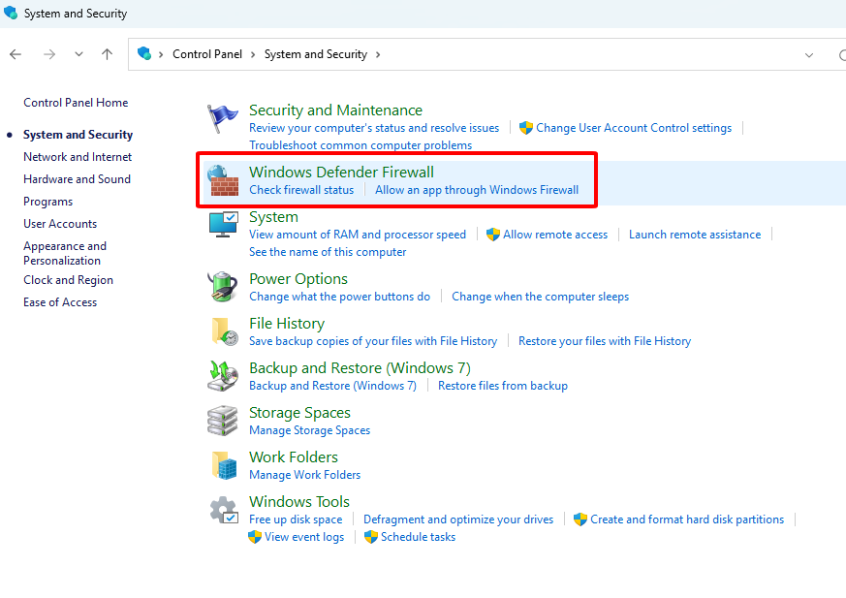Click Restore your files with File History
Screen dimensions: 846x598
[x=605, y=341]
